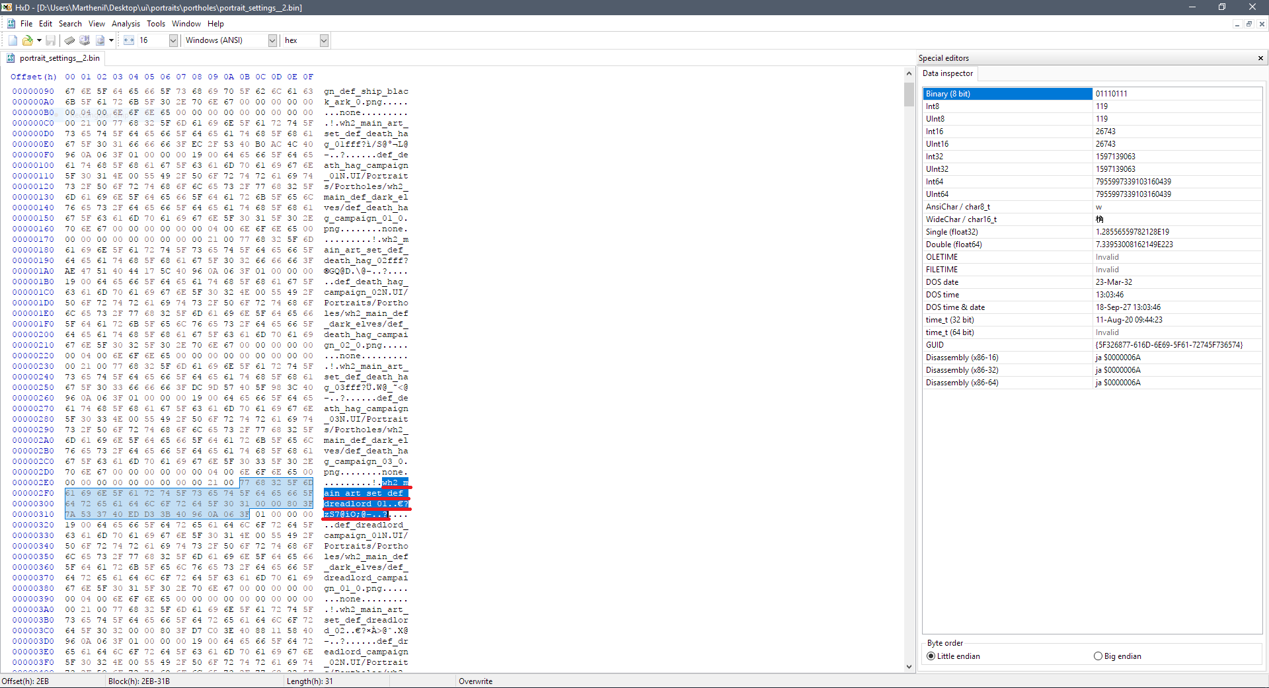Select the WideChar / char16_t row
The width and height of the screenshot is (1269, 688).
1092,219
